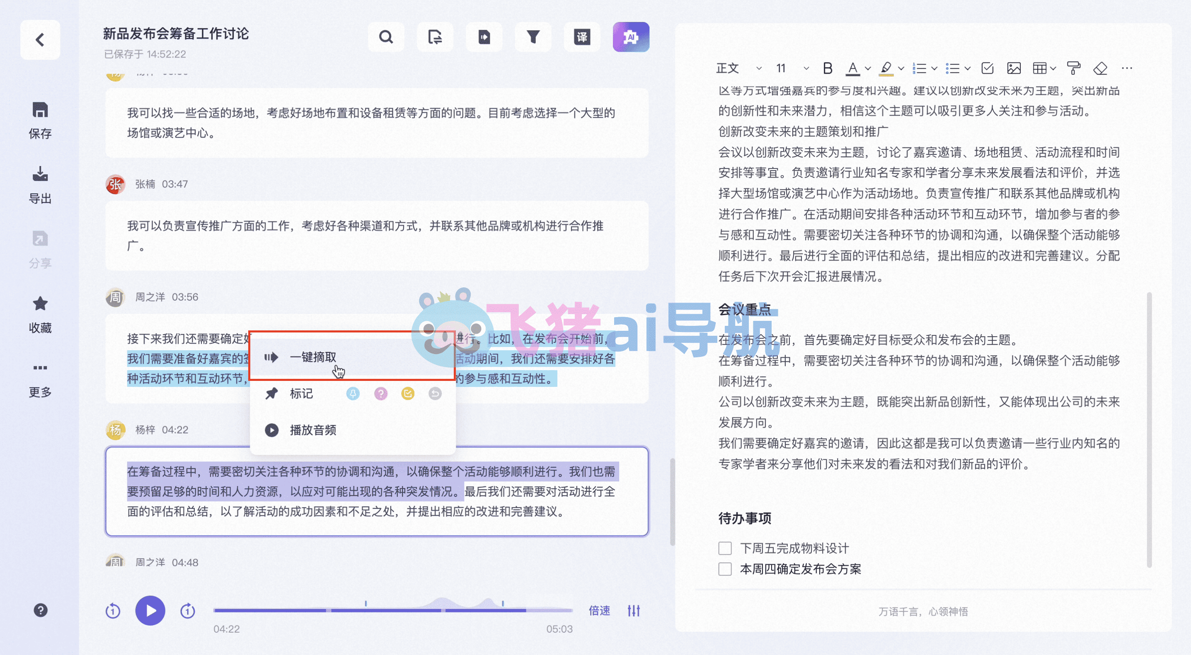Viewport: 1191px width, 655px height.
Task: Expand the table options dropdown arrow
Action: click(x=1053, y=68)
